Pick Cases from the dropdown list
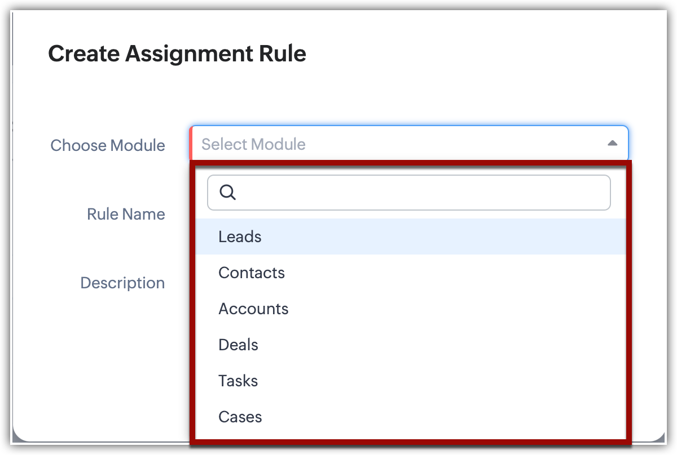Screen dimensions: 677x455 pos(240,417)
